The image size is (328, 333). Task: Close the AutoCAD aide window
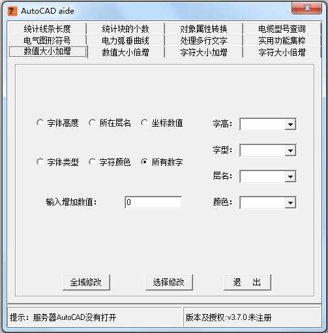coord(306,8)
